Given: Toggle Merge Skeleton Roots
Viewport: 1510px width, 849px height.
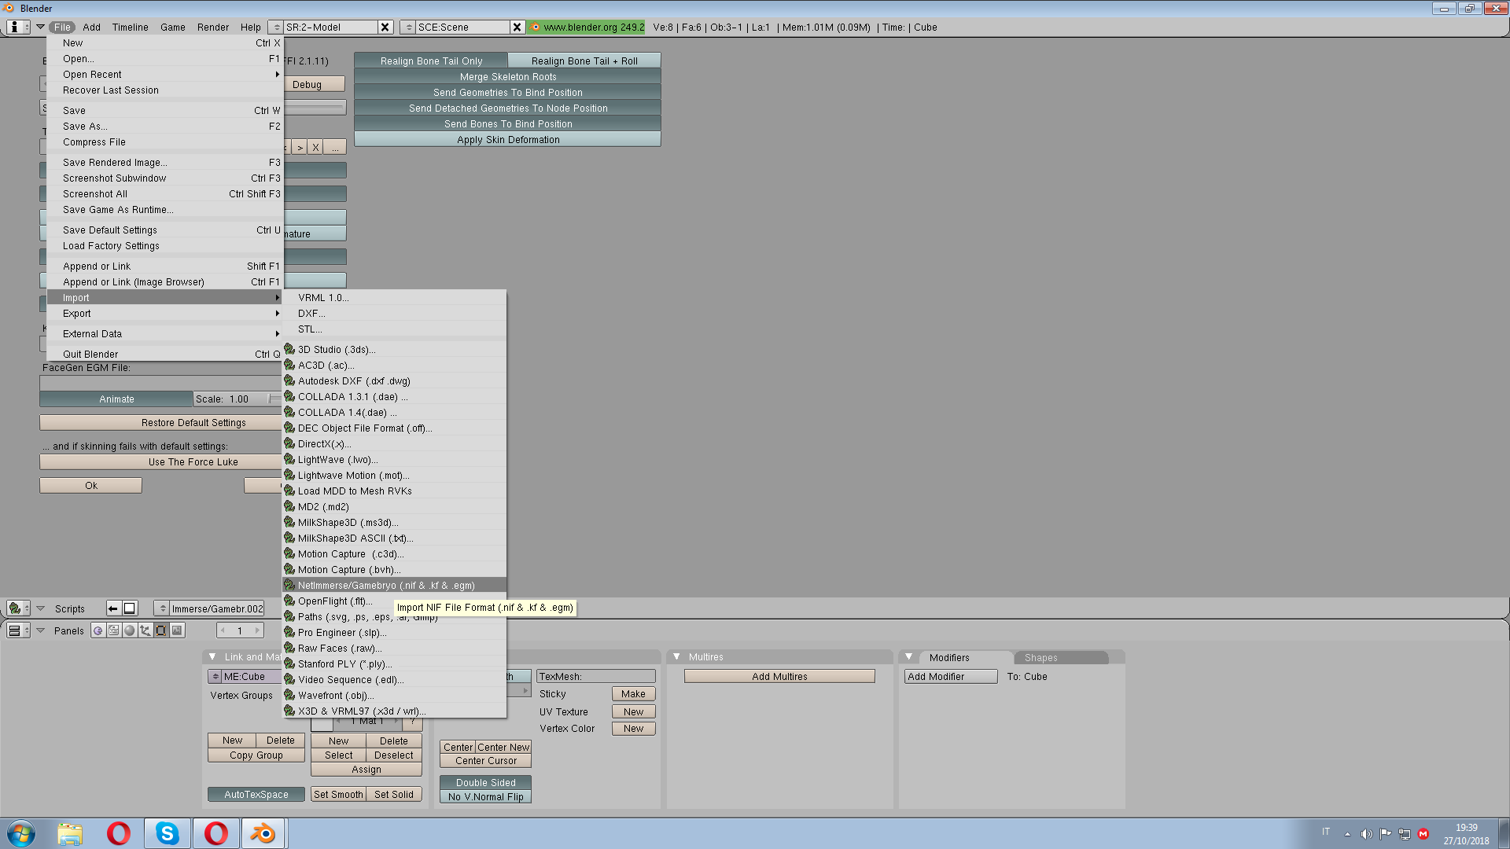Looking at the screenshot, I should point(508,76).
